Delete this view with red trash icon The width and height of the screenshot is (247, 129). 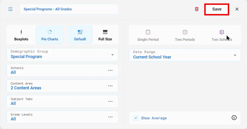[197, 9]
